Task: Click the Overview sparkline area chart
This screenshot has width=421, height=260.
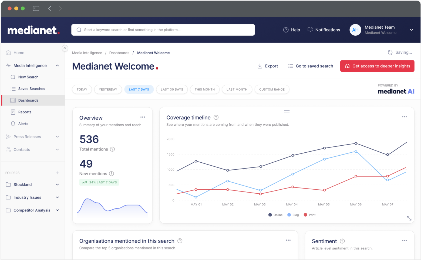Action: 112,208
